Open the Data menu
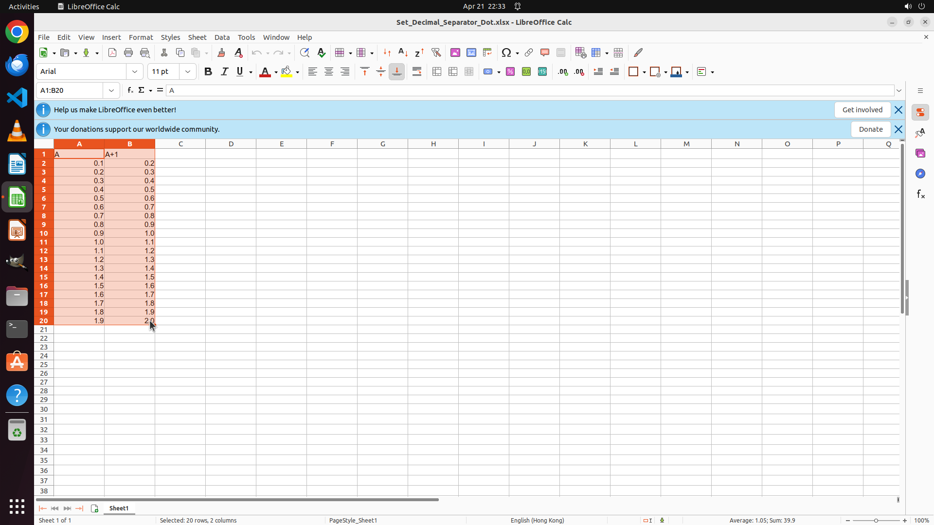 222,37
